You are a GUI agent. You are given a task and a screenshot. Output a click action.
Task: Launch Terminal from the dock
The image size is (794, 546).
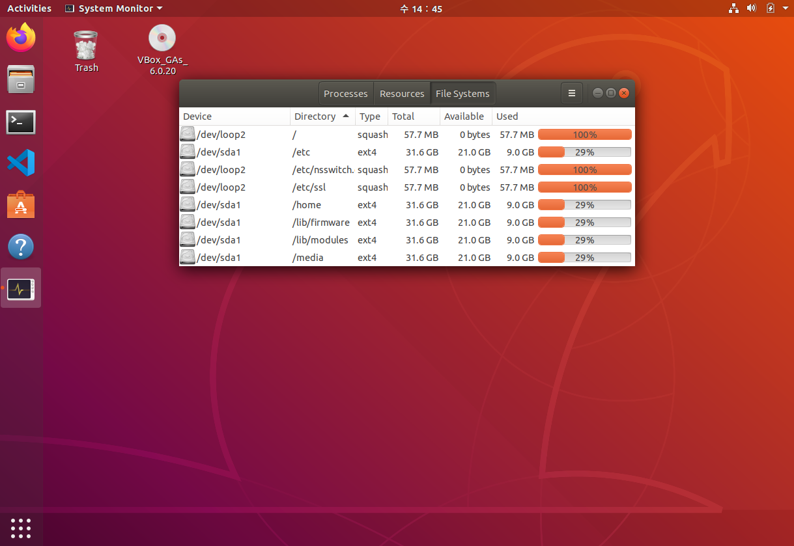click(21, 122)
